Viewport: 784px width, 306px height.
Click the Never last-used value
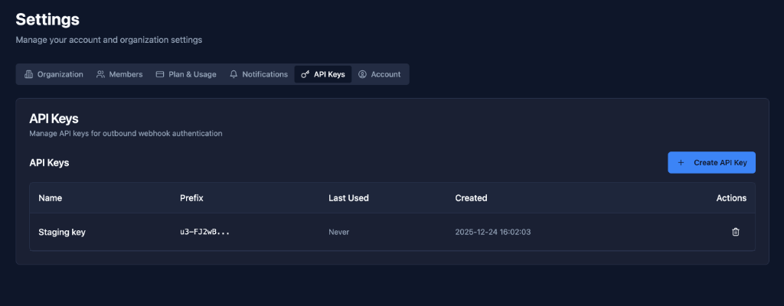339,232
